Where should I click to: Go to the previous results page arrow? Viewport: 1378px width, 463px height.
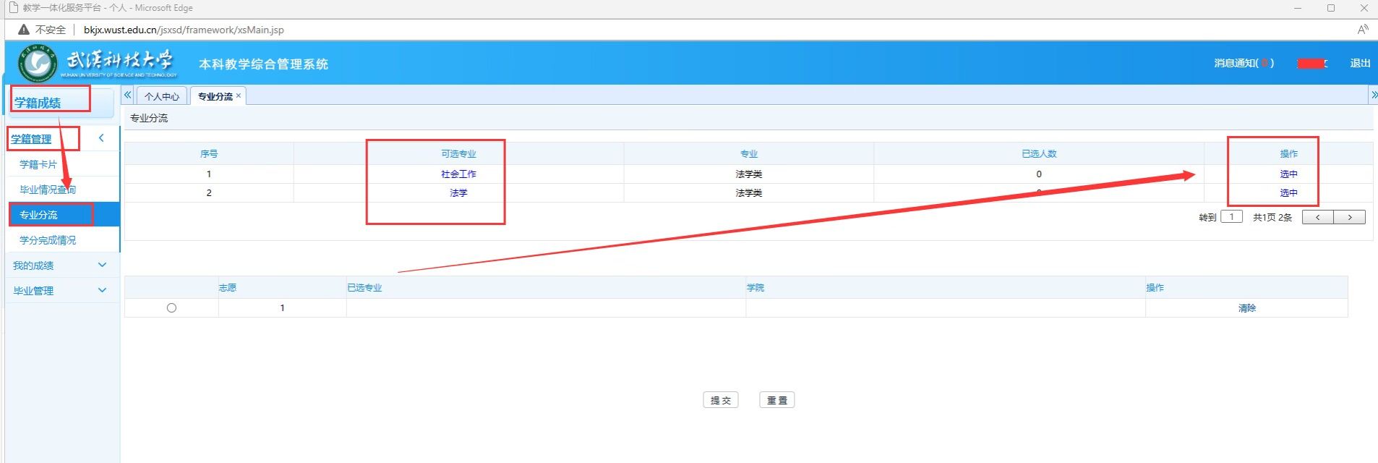[x=1317, y=217]
